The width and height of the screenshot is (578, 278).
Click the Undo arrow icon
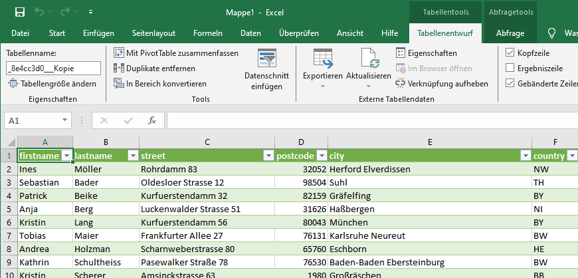[x=40, y=12]
